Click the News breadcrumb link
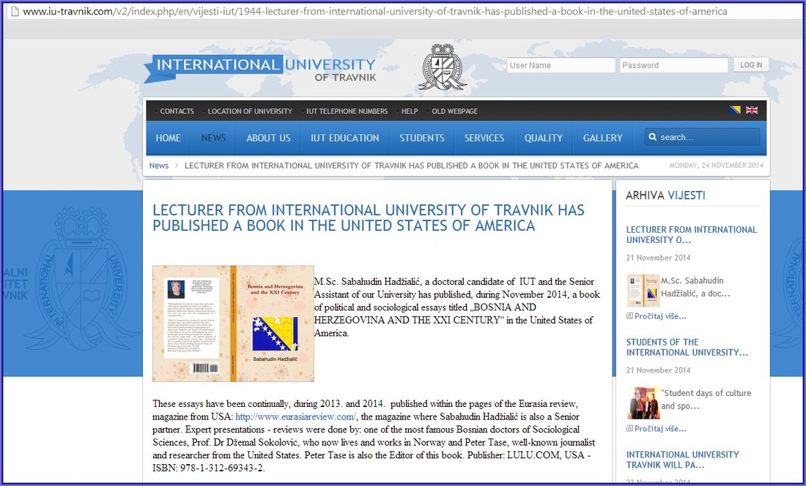 pos(159,165)
